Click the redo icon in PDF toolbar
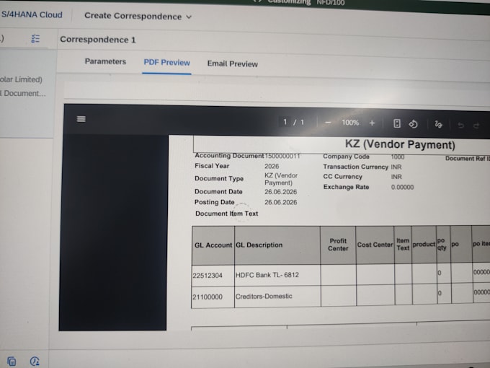This screenshot has height=368, width=490. click(476, 126)
